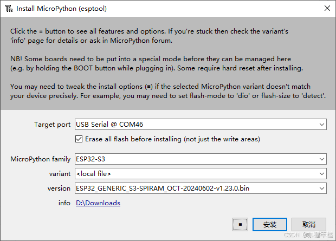Close the Install MicroPython dialog
Screen dimensions: 336x241
[x=327, y=8]
